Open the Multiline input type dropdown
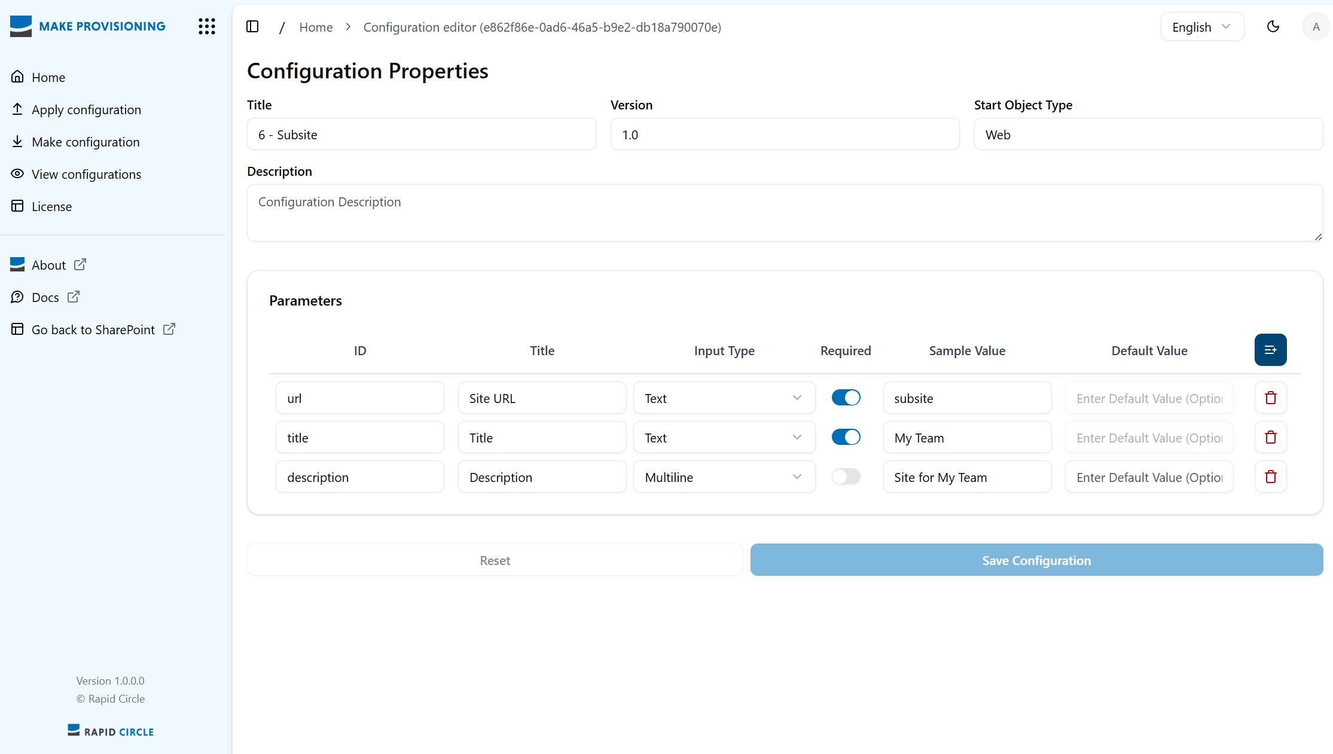 [x=724, y=477]
